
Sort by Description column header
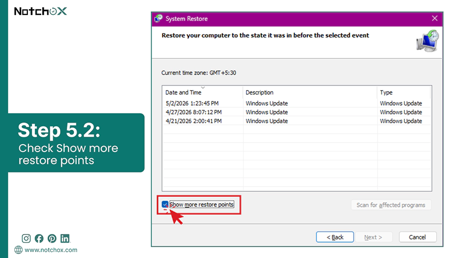tap(310, 92)
